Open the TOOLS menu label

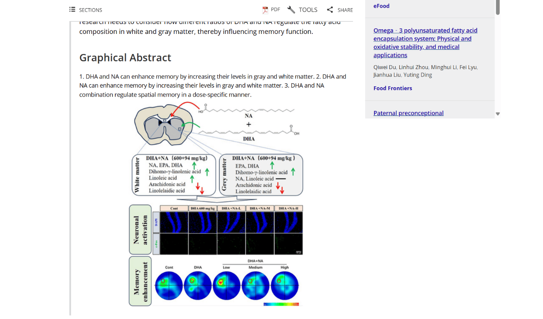pos(308,10)
